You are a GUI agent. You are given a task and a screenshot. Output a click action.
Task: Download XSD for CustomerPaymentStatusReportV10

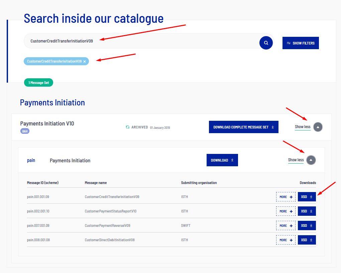307,211
